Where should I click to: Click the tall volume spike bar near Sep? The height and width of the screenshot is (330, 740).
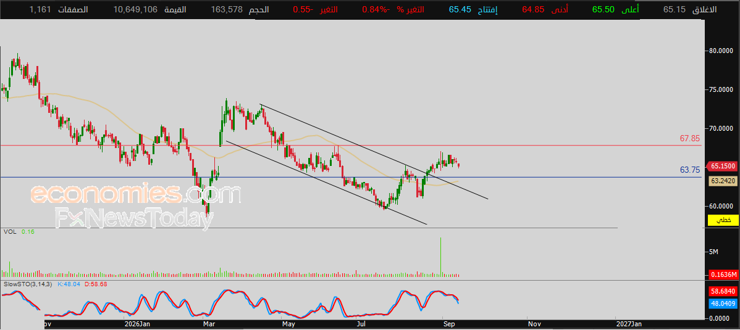(x=441, y=257)
